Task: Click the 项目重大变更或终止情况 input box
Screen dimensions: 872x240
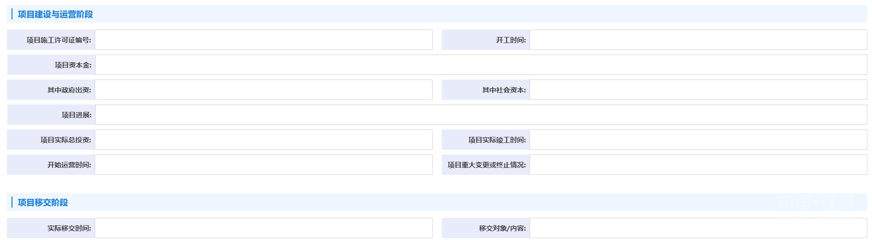Action: click(698, 165)
